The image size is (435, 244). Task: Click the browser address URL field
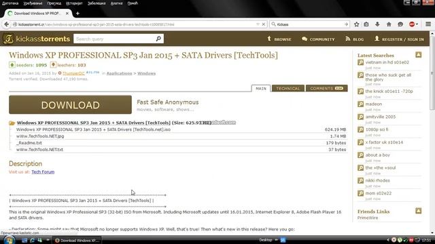136,24
